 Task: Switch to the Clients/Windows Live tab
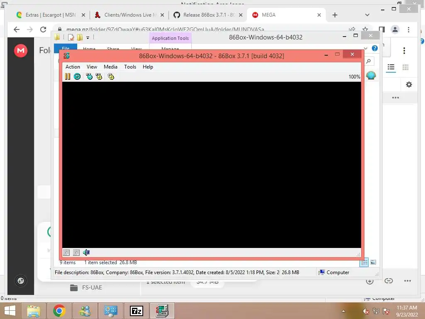click(130, 15)
